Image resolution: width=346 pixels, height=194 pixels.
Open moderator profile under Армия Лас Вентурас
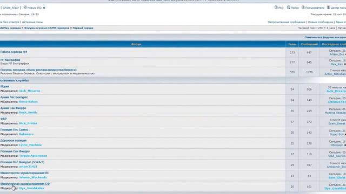pos(29,102)
